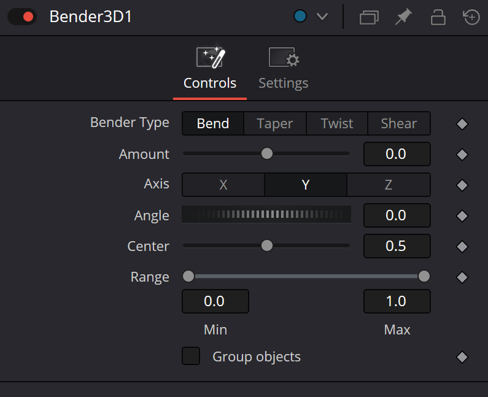Add keyframe for Group objects

tap(462, 357)
